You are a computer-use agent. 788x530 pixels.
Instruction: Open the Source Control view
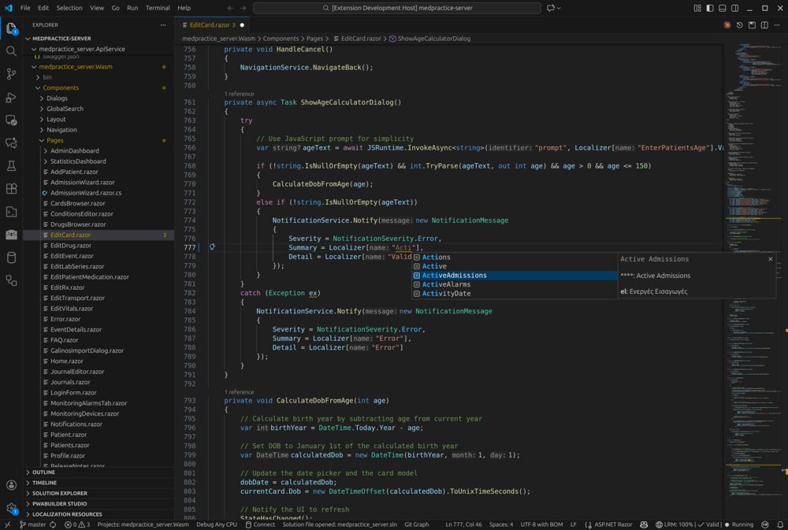click(11, 74)
